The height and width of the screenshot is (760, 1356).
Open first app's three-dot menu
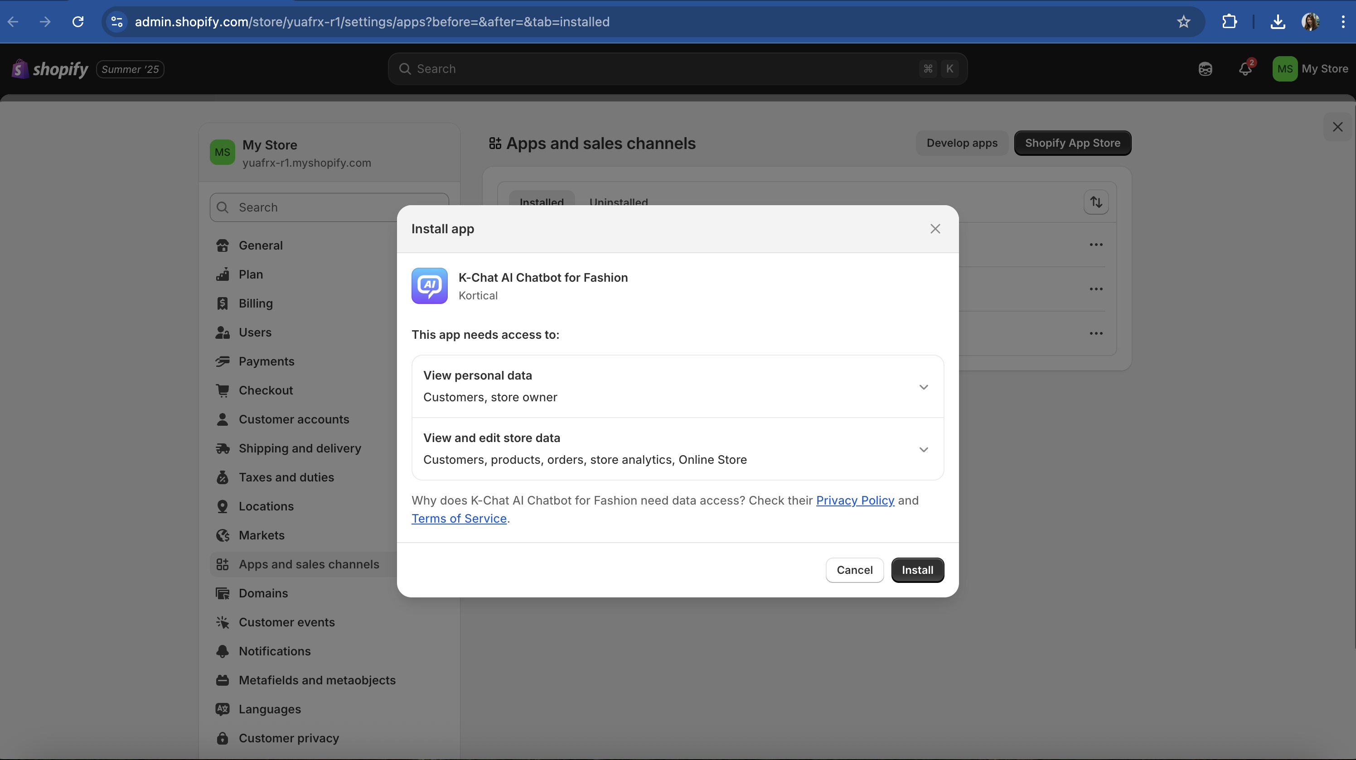(x=1096, y=245)
